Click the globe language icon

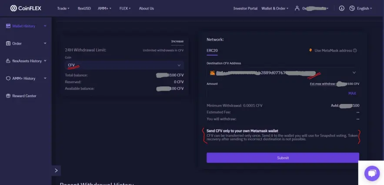pos(352,8)
